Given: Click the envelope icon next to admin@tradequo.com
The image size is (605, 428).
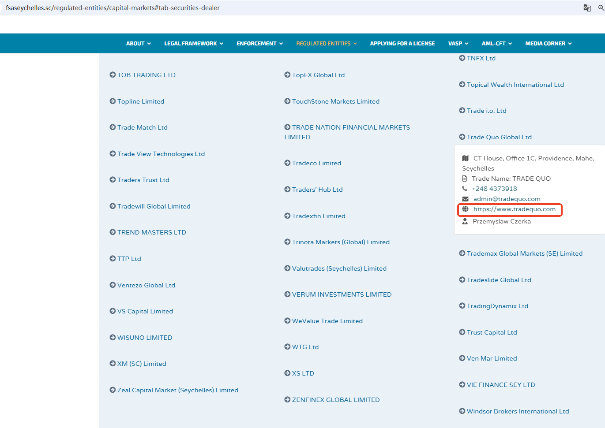Looking at the screenshot, I should pos(465,199).
